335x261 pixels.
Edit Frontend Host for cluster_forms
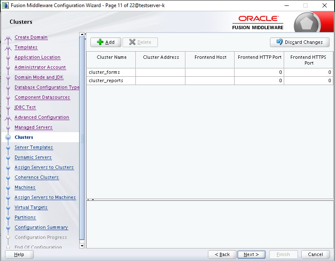click(210, 72)
